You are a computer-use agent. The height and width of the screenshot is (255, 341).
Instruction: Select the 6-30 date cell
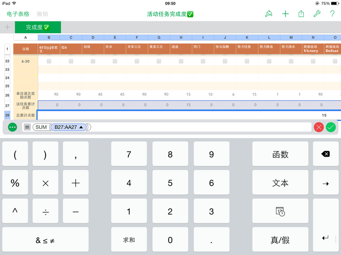click(25, 61)
